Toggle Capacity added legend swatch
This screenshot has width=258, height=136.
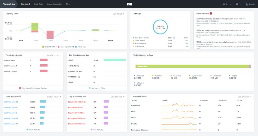tap(43, 47)
